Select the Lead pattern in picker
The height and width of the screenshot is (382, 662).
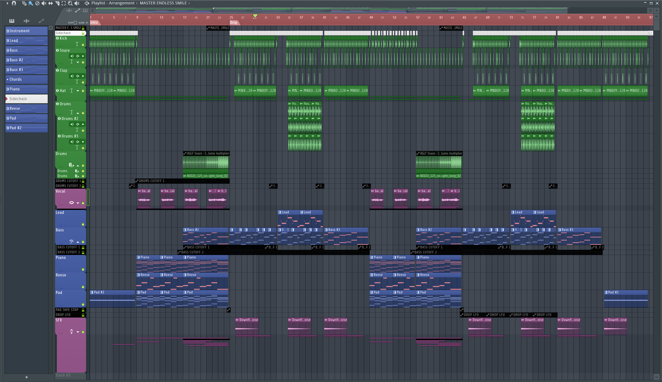tap(27, 41)
